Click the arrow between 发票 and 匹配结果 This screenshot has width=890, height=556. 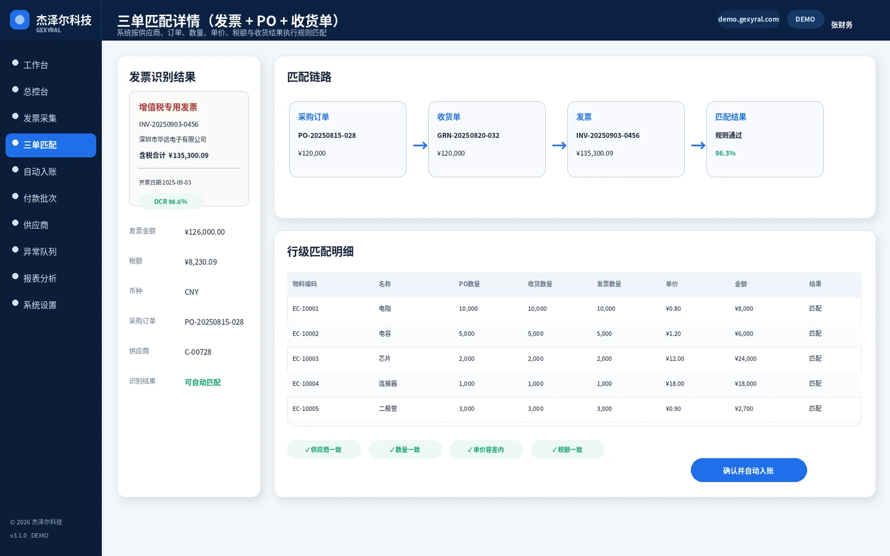[698, 146]
